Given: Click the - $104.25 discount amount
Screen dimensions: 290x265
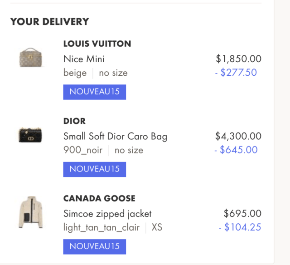Looking at the screenshot, I should click(x=240, y=227).
